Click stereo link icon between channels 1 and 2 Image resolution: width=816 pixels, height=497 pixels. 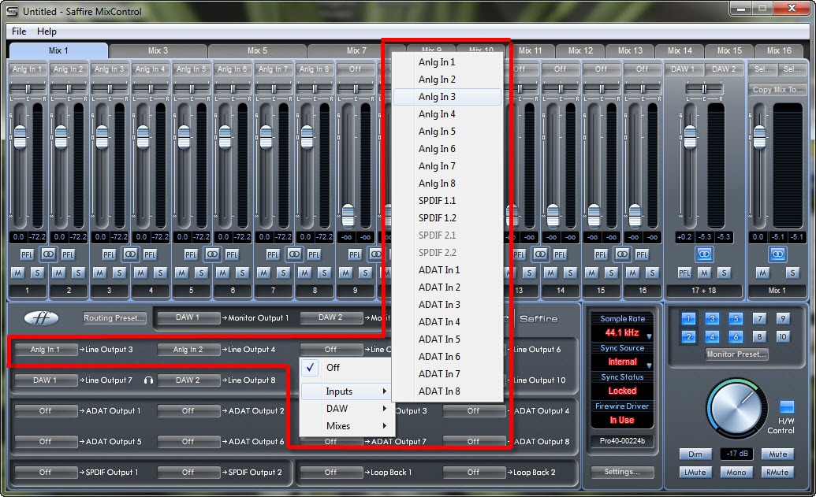click(48, 254)
